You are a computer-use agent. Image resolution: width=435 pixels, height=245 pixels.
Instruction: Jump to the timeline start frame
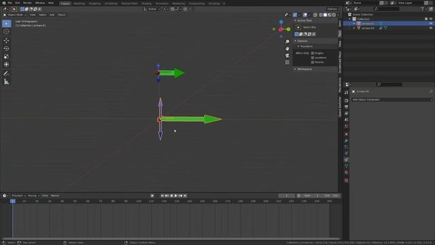pyautogui.click(x=162, y=195)
